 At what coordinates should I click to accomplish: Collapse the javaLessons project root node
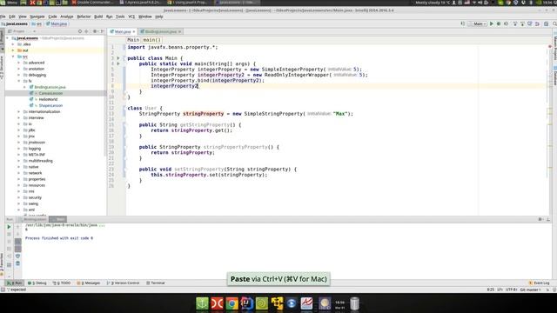(x=8, y=38)
